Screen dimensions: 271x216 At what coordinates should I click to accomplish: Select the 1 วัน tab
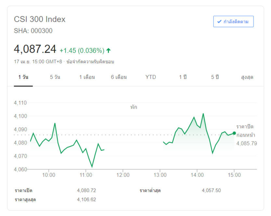point(23,77)
